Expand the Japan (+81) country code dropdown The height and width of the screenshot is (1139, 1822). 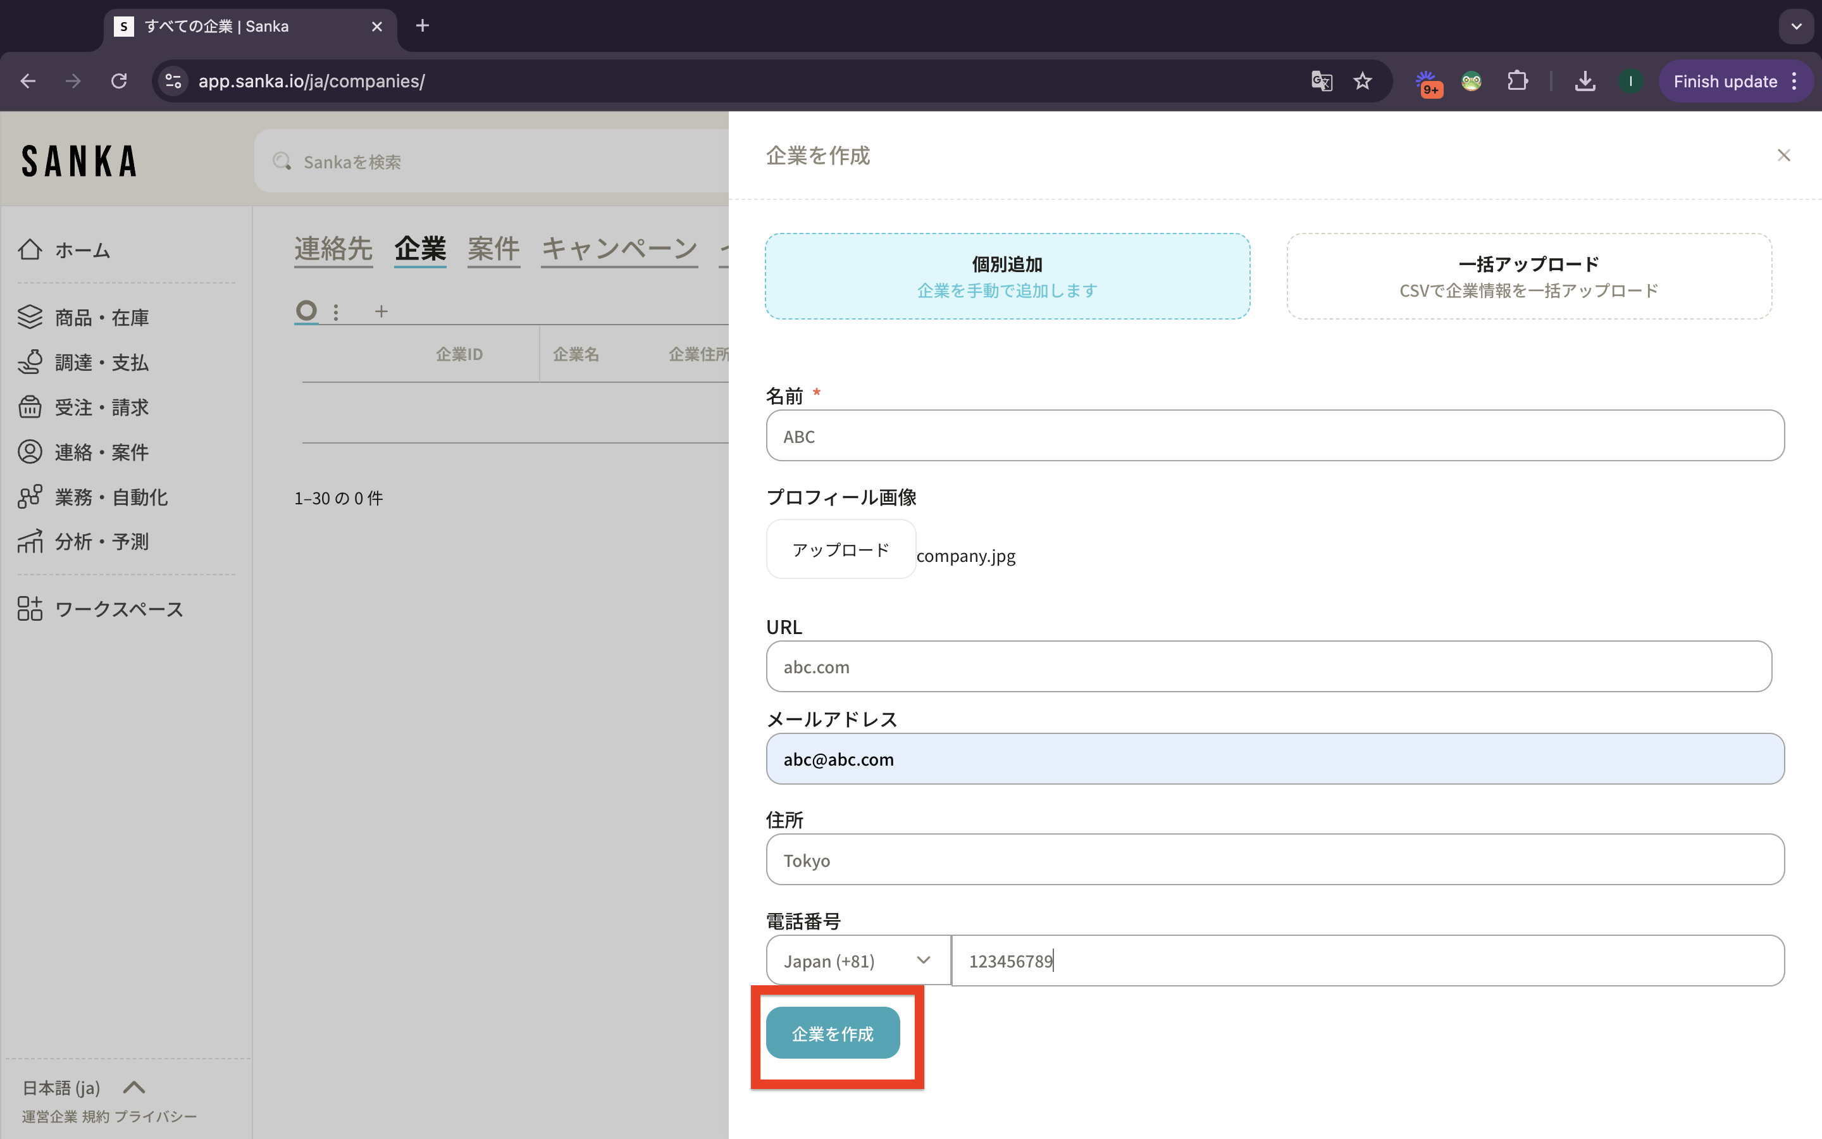858,961
